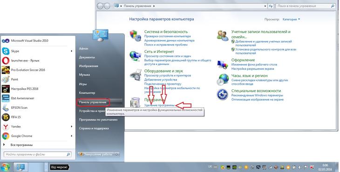340x172 pixels.
Task: Click the user picture at Start menu top
Action: point(101,35)
